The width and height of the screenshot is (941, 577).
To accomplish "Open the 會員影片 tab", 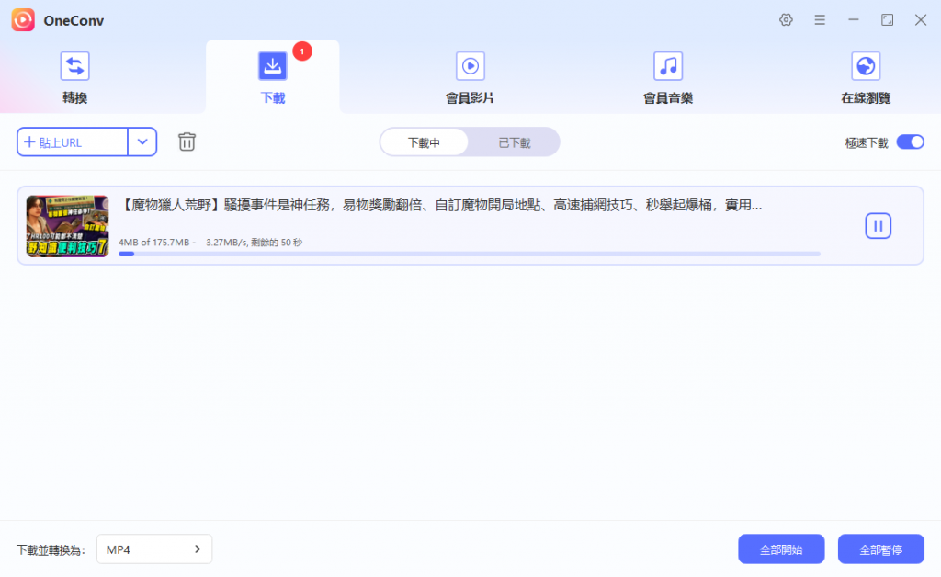I will click(470, 77).
